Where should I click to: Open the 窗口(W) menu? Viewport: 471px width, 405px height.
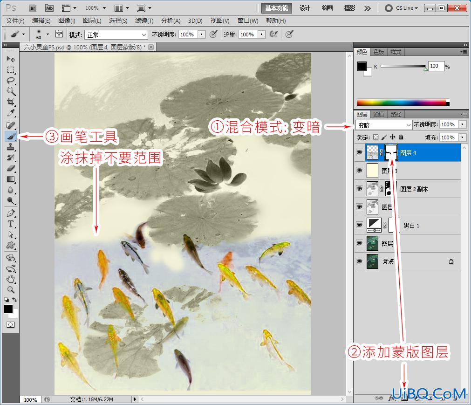[248, 21]
